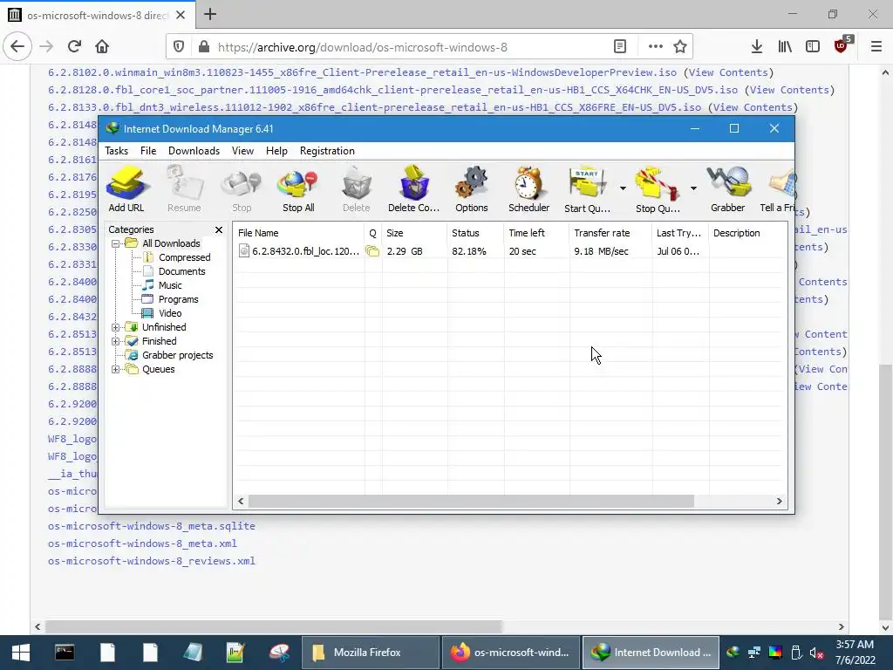Click the Start Queue toolbar icon
The height and width of the screenshot is (670, 893).
(x=587, y=189)
